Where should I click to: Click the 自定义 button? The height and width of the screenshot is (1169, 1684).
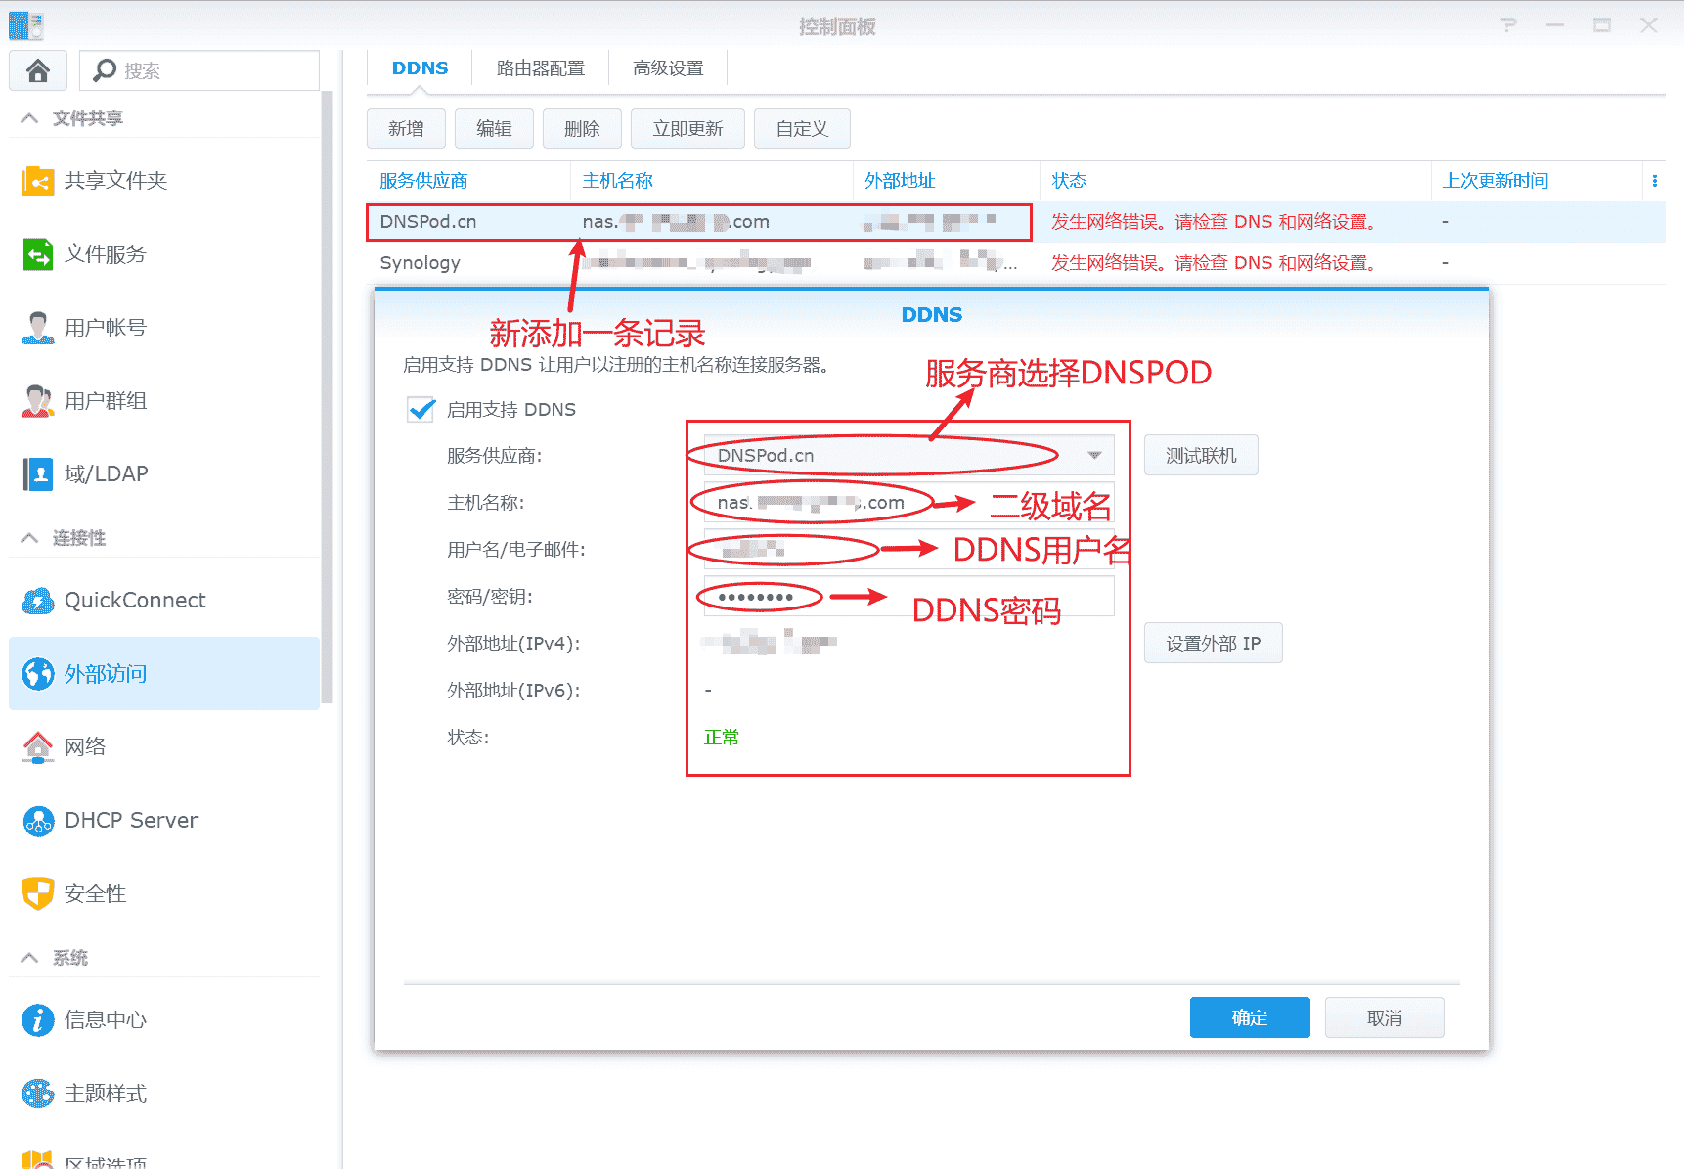802,128
